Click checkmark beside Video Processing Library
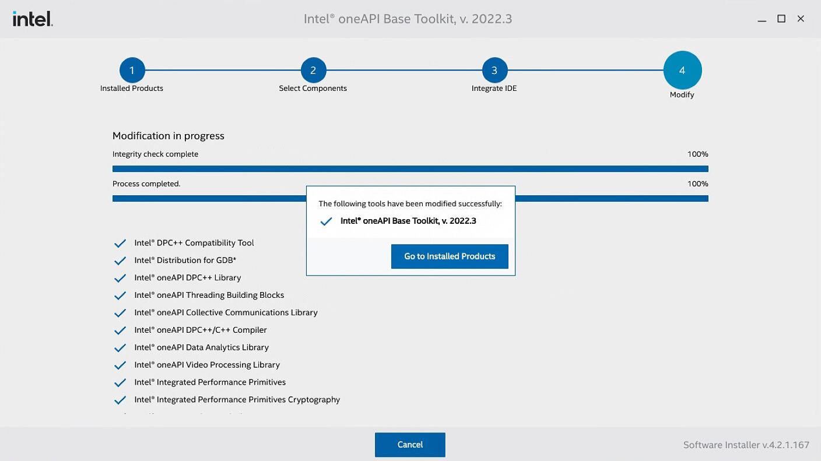The image size is (821, 461). click(x=120, y=366)
